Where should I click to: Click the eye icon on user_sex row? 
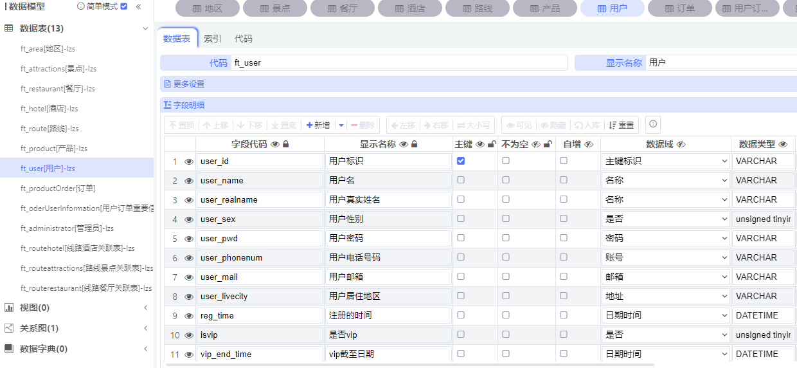[189, 219]
